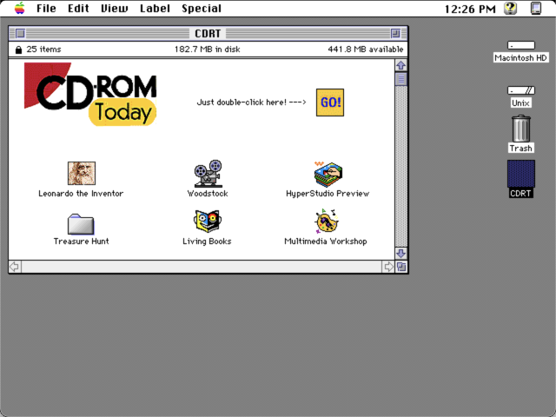556x417 pixels.
Task: Open the Special menu
Action: pyautogui.click(x=202, y=9)
